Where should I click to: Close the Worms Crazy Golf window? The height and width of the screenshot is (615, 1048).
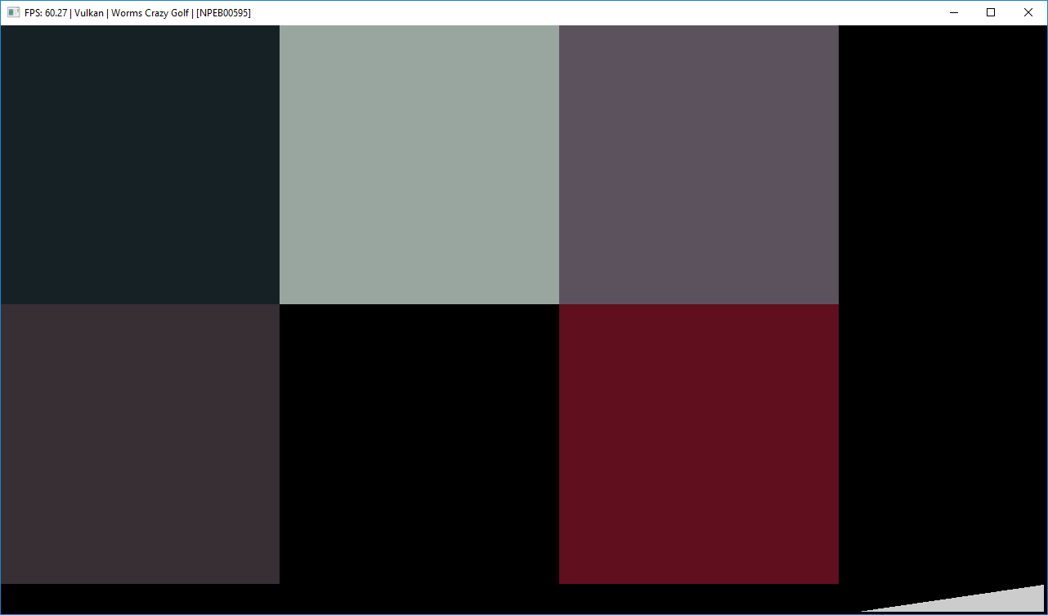1028,12
